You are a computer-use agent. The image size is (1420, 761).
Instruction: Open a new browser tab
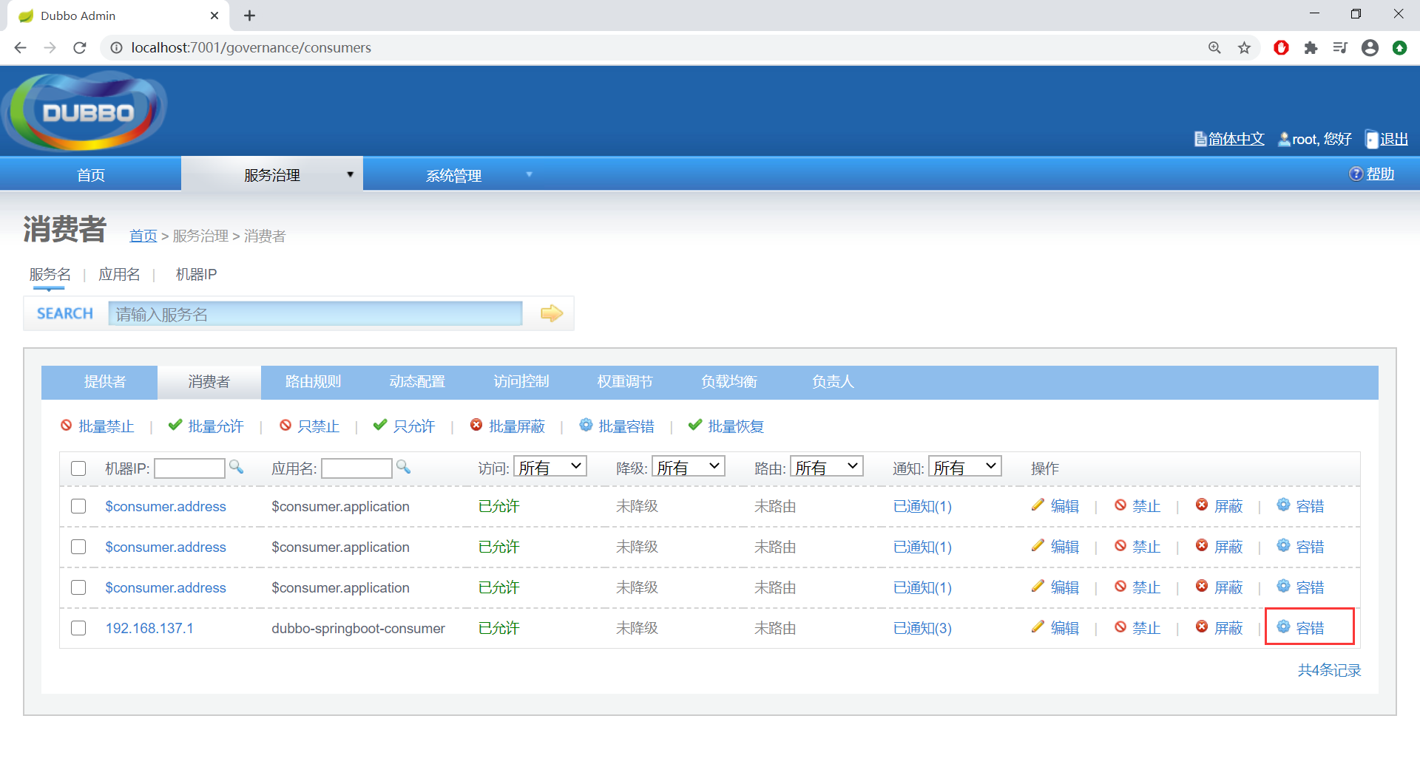250,16
